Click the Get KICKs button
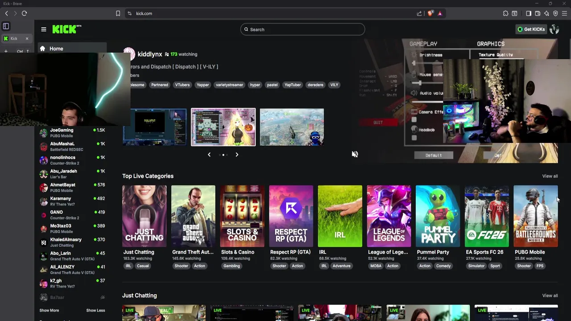Viewport: 571px width, 321px height. pyautogui.click(x=531, y=29)
